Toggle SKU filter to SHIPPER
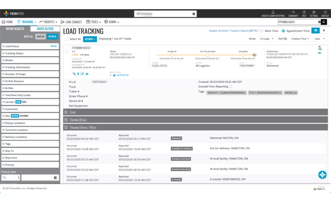 (x=15, y=116)
